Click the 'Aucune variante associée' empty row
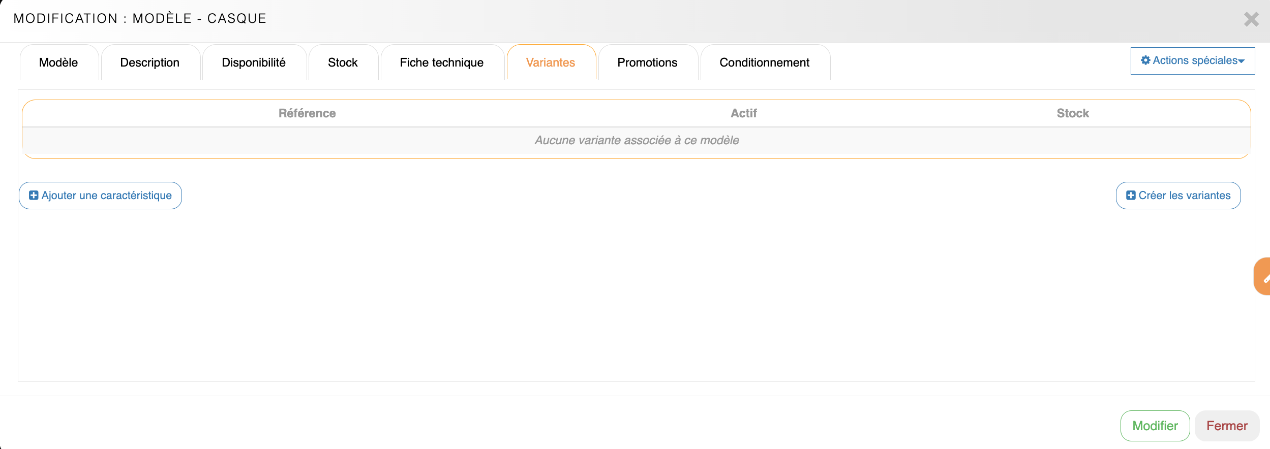This screenshot has width=1270, height=449. [637, 140]
